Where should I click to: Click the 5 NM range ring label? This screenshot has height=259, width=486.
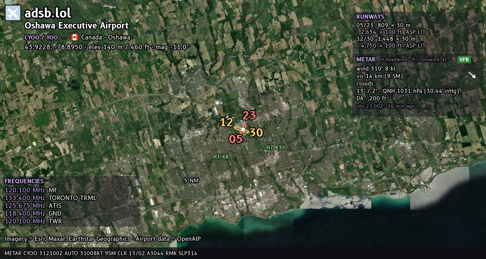pyautogui.click(x=191, y=181)
